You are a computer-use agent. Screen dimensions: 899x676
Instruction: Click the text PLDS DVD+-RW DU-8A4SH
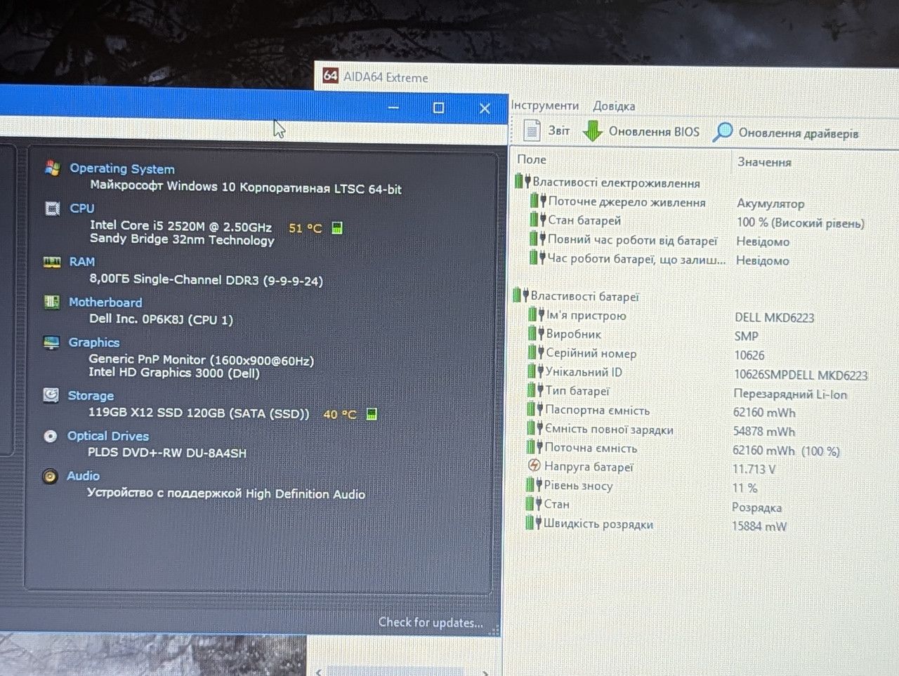click(x=167, y=453)
